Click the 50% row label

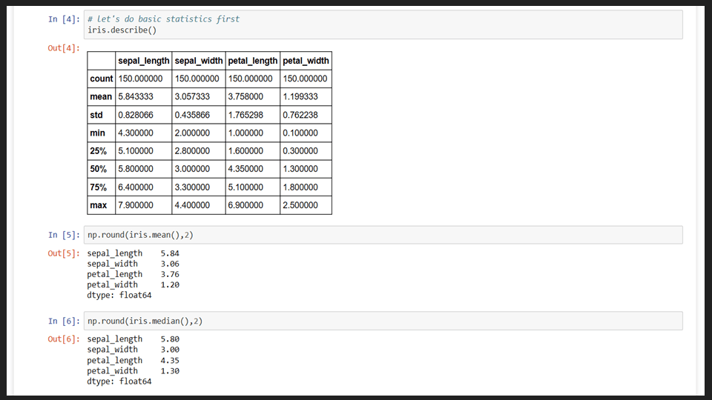pyautogui.click(x=99, y=169)
